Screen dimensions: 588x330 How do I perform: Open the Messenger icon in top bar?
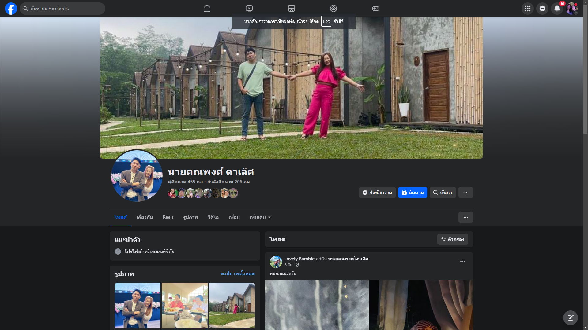point(542,9)
